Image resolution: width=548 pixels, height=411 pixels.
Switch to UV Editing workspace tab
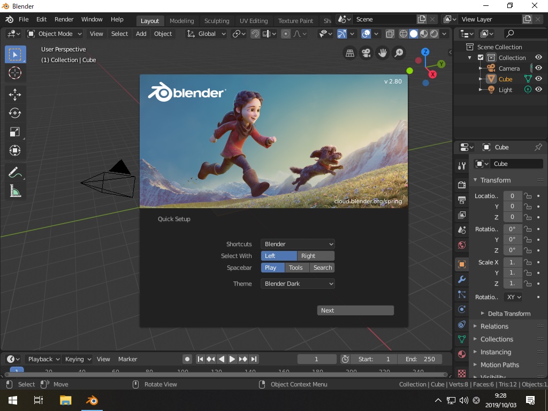254,21
